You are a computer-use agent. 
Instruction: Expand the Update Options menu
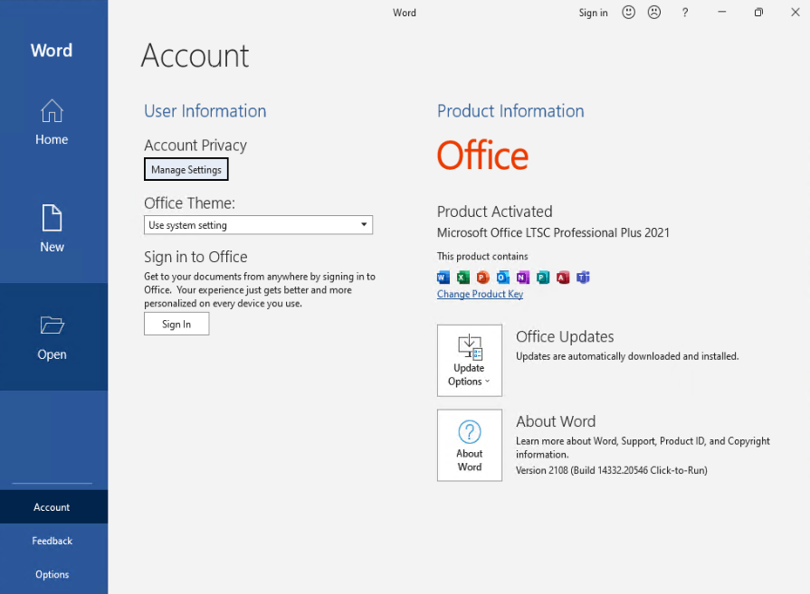click(x=469, y=360)
